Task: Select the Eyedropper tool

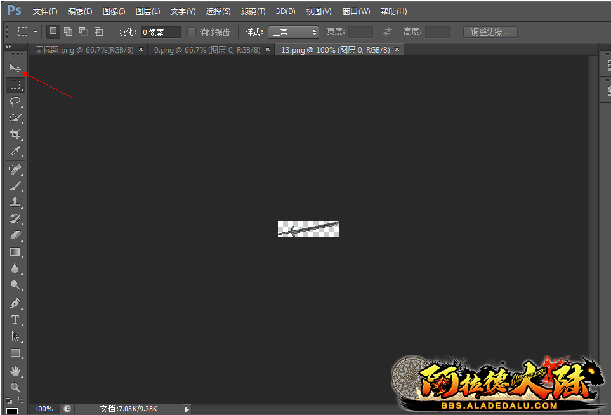Action: [15, 151]
